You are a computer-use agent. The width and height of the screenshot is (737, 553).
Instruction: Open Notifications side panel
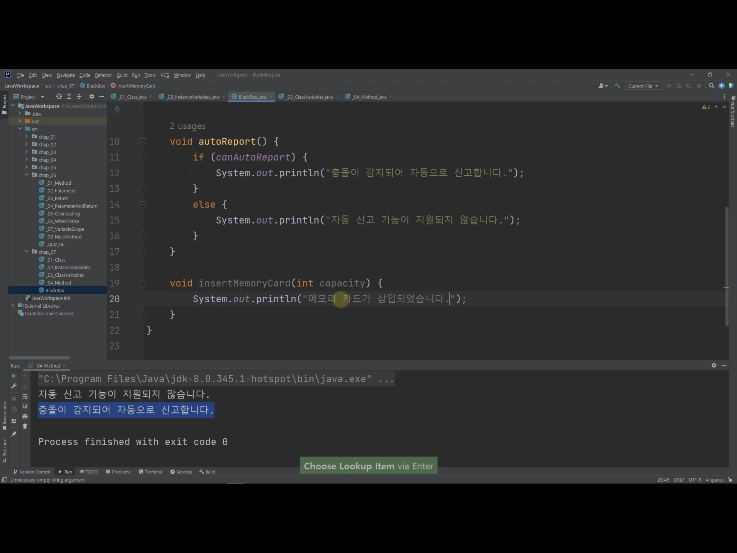pyautogui.click(x=733, y=111)
